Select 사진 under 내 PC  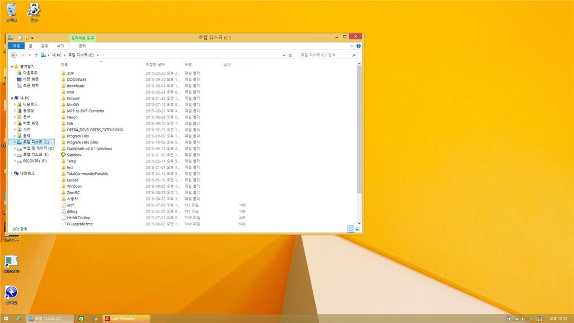27,130
